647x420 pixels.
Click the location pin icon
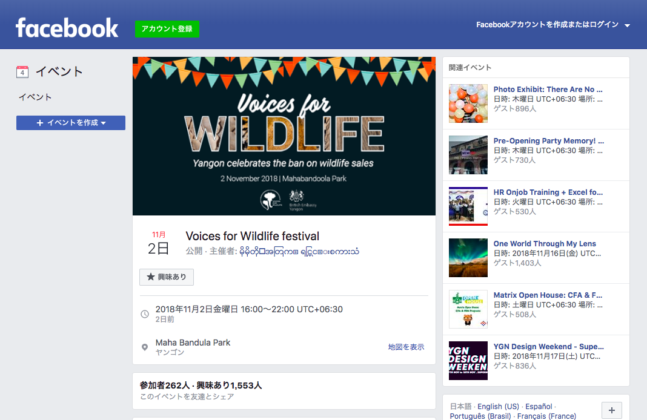(145, 347)
